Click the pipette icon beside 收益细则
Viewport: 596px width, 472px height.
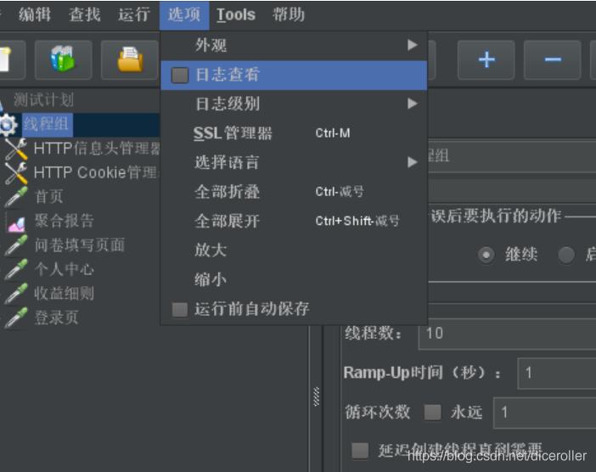[16, 294]
